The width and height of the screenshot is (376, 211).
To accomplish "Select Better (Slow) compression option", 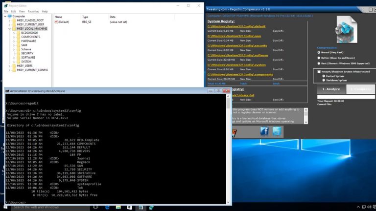I will 319,58.
